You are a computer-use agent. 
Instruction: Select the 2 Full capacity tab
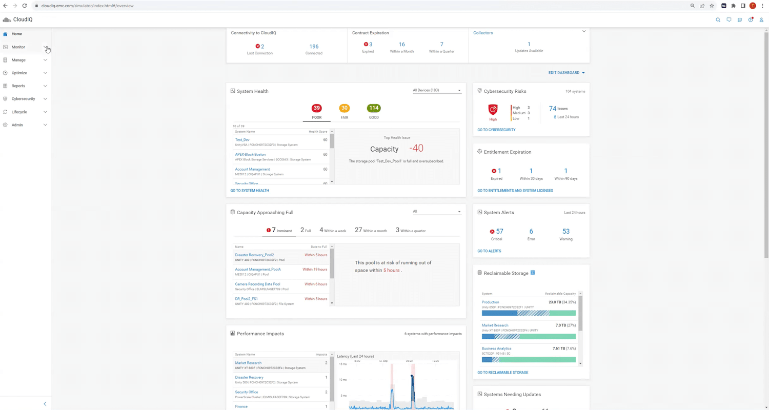pos(306,231)
